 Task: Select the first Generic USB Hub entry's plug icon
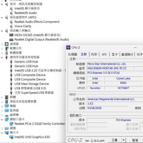click(11, 62)
